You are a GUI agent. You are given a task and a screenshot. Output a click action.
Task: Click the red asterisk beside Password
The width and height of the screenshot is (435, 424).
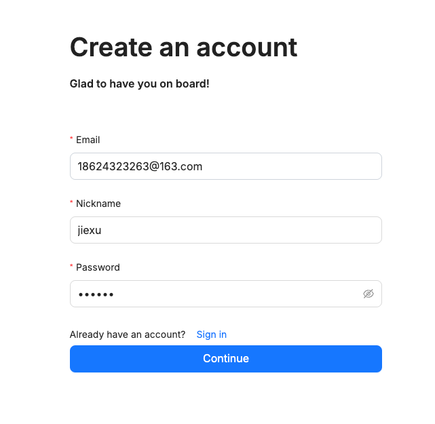71,267
